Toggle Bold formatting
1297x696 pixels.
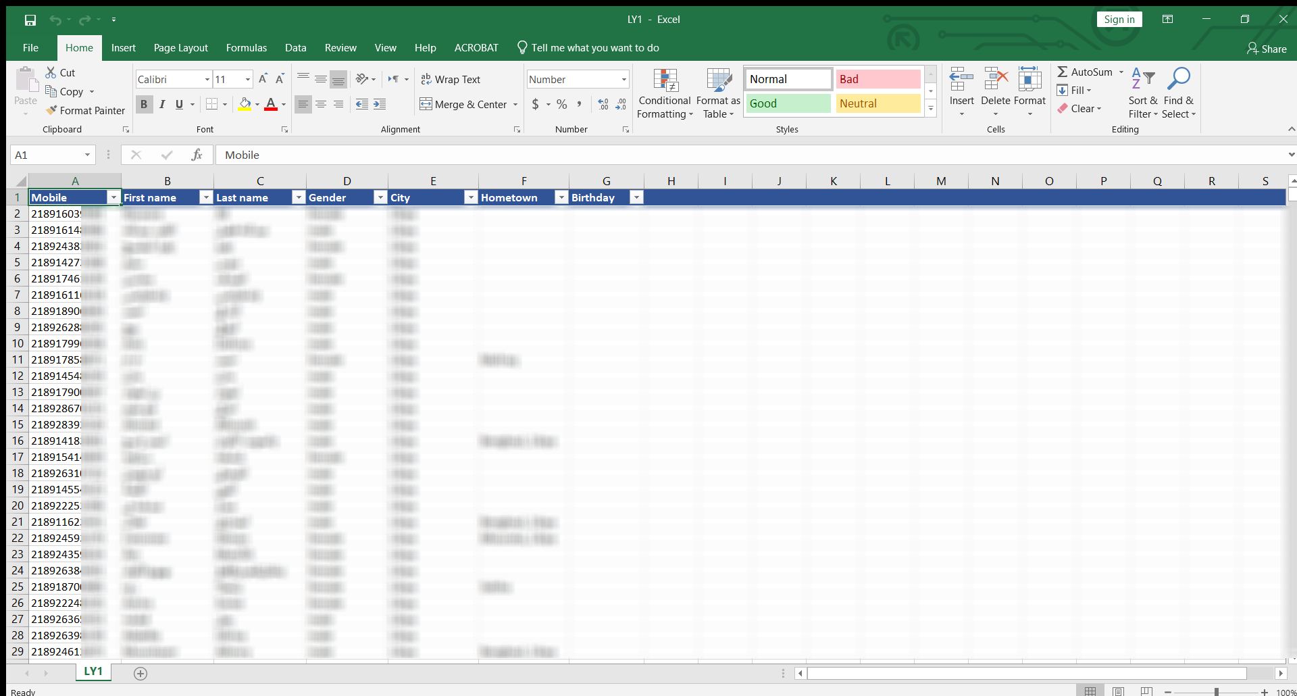tap(143, 104)
